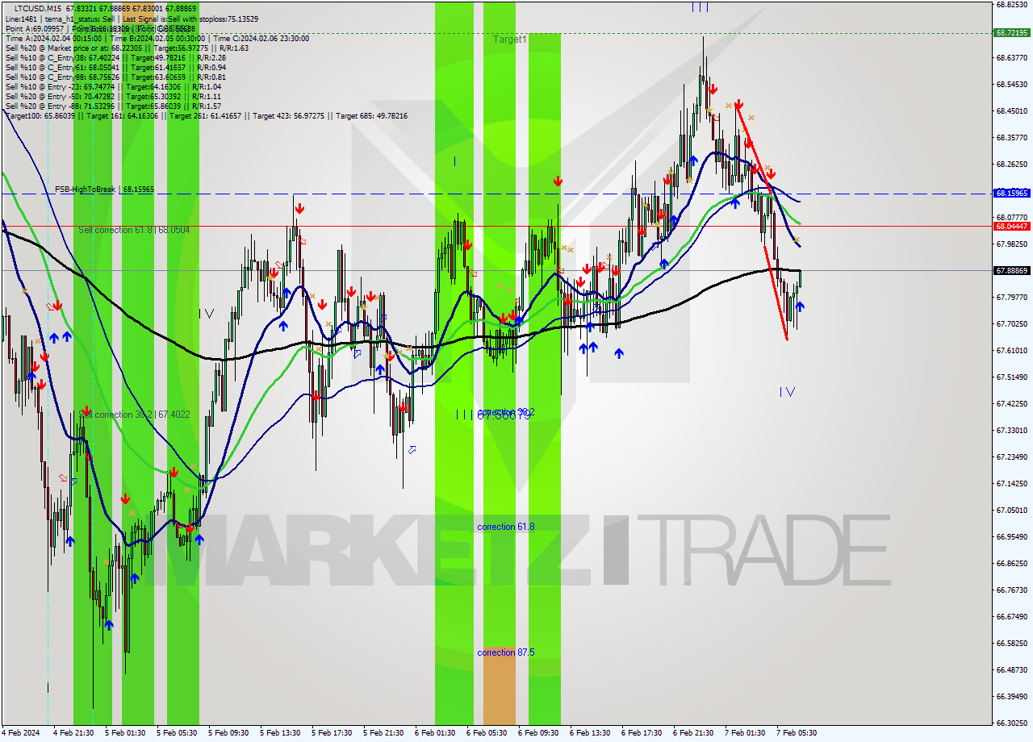Click the '4 Feb 2024' time axis label

(22, 733)
